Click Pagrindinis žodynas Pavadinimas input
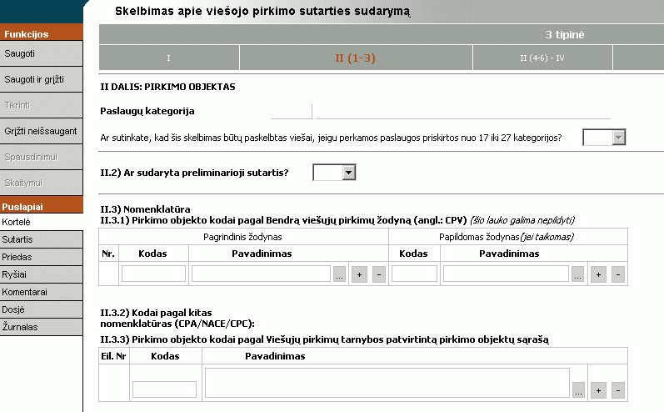664x412 pixels. pos(261,274)
